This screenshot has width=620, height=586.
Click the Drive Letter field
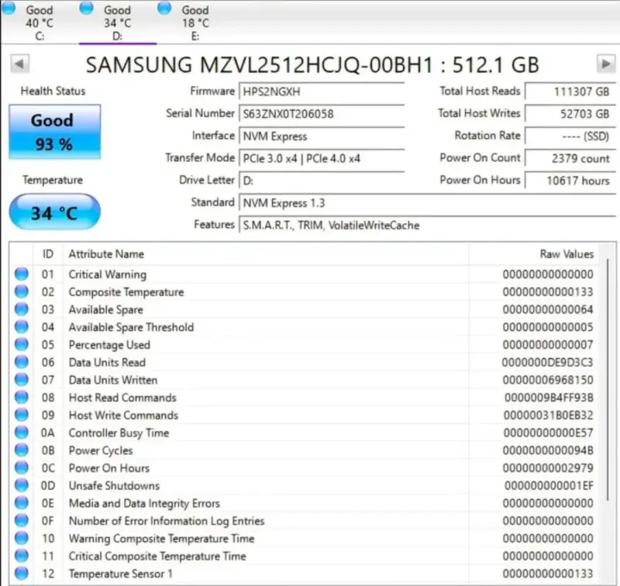322,181
